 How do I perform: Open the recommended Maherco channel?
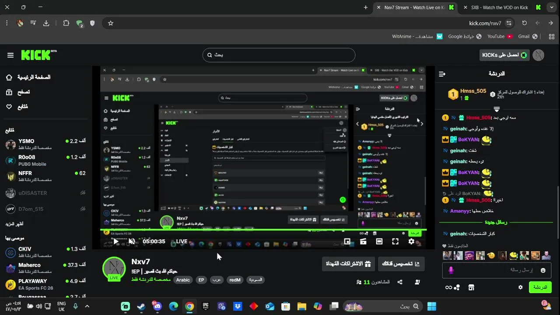coord(45,268)
